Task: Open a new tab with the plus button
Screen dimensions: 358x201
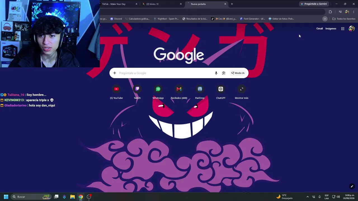Action: [232, 4]
